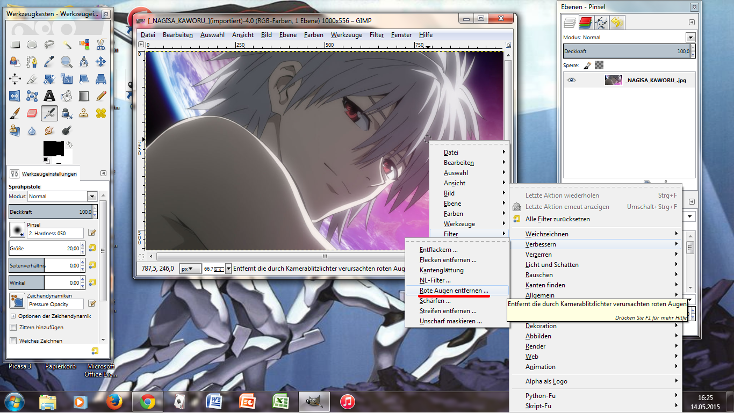Select the Ellipse Select tool
Viewport: 734px width, 413px height.
click(32, 45)
